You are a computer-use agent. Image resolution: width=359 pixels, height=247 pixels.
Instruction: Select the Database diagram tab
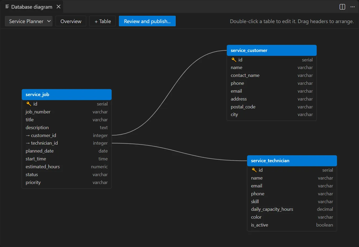(x=32, y=7)
